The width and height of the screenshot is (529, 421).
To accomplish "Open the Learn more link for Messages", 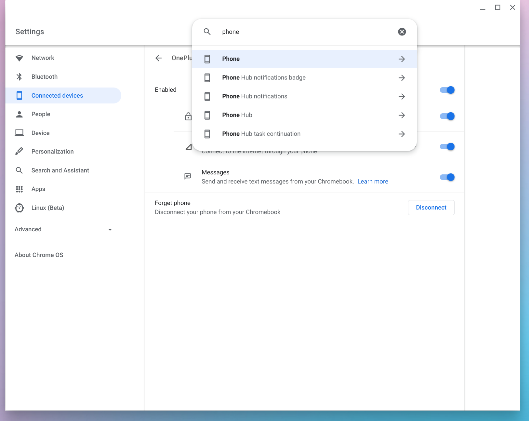I will click(373, 181).
